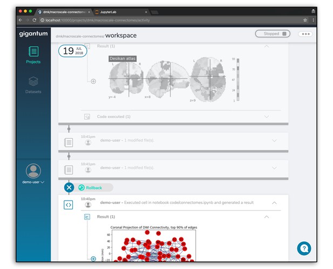The image size is (333, 269).
Task: Click the gigantum logo
Action: click(x=33, y=34)
